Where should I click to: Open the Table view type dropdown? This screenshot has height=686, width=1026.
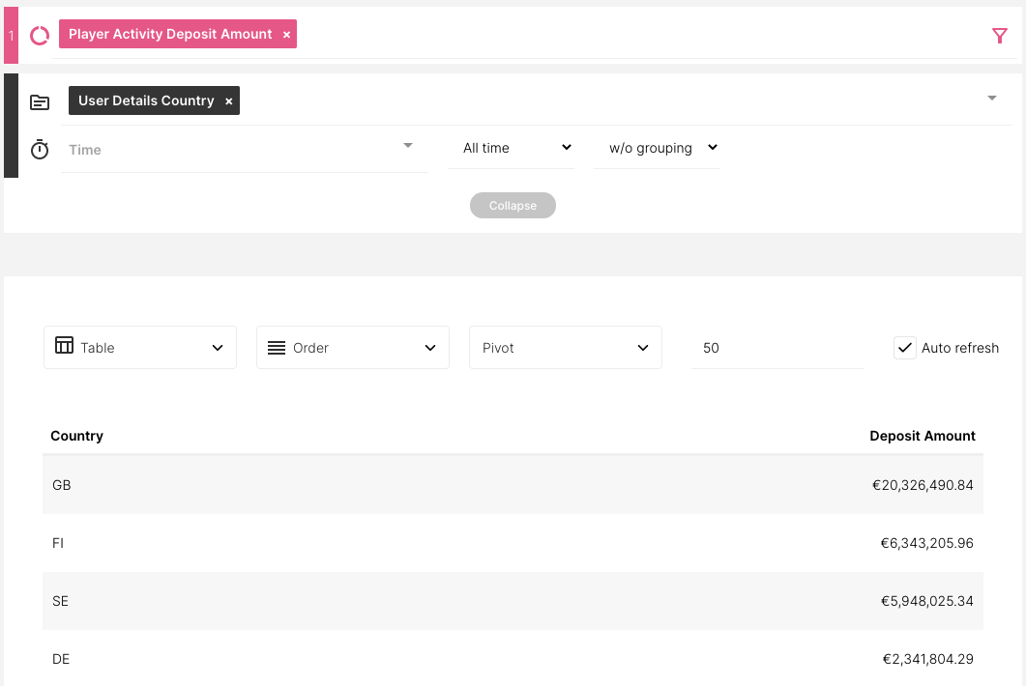[140, 347]
